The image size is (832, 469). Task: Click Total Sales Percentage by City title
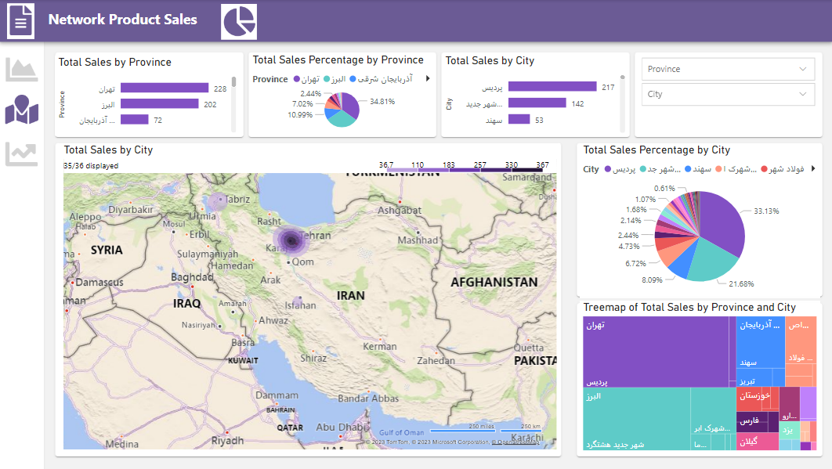[x=657, y=150]
